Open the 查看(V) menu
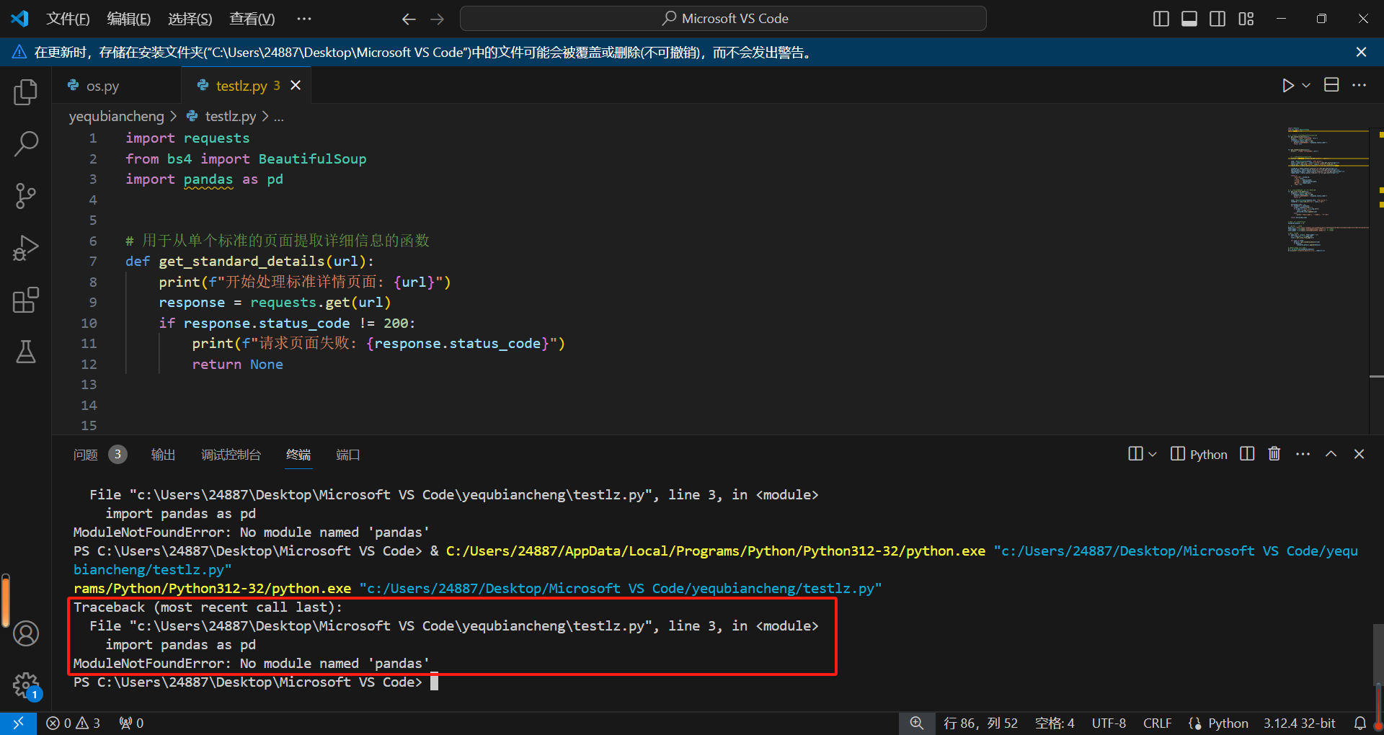Screen dimensions: 1384x735 pyautogui.click(x=252, y=19)
